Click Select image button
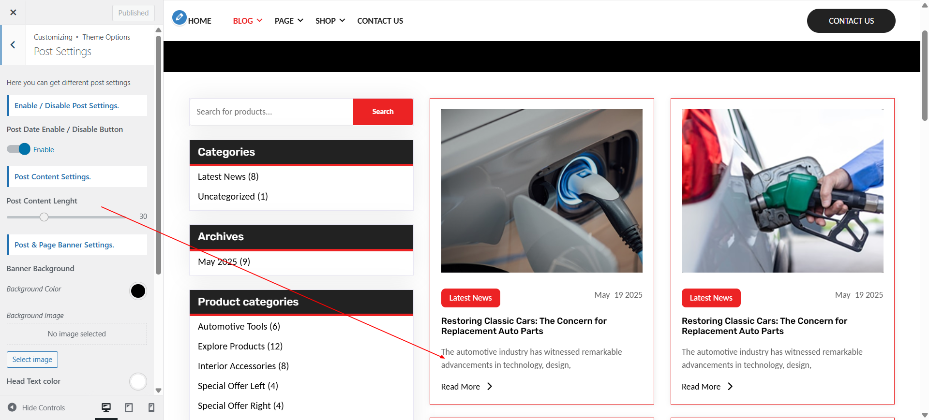929x420 pixels. coord(32,360)
